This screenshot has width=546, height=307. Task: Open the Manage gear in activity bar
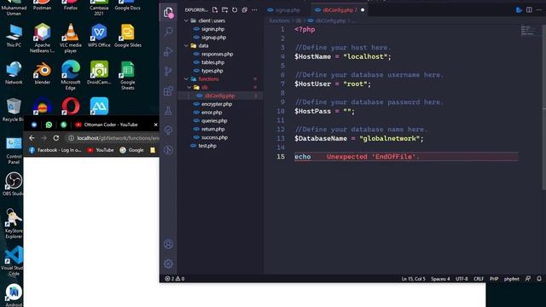pos(169,264)
